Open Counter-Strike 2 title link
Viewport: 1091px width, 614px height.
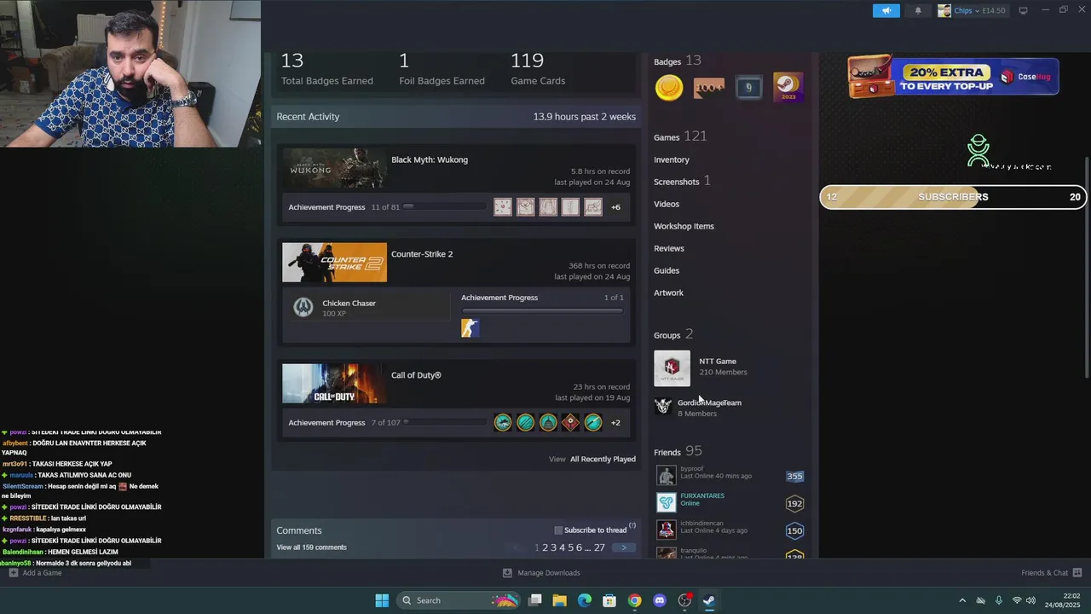tap(422, 254)
